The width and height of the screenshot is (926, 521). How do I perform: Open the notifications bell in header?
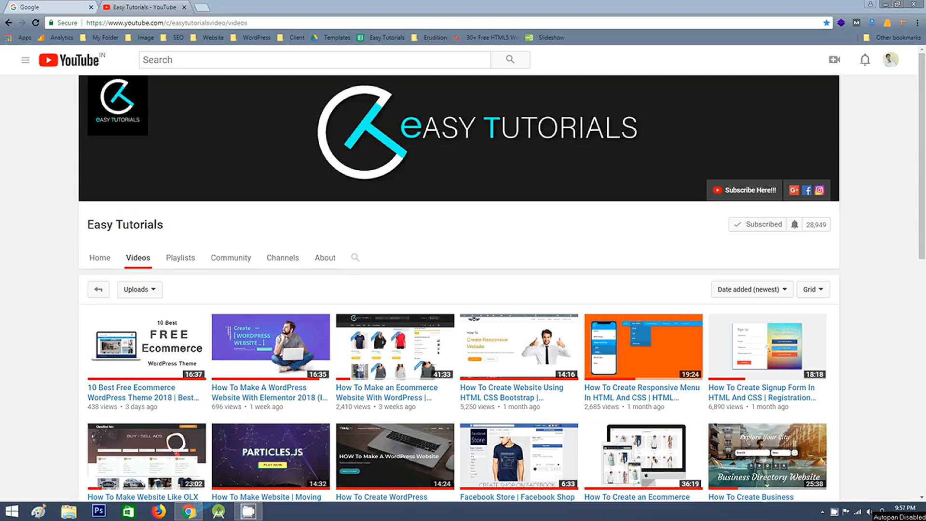point(865,60)
